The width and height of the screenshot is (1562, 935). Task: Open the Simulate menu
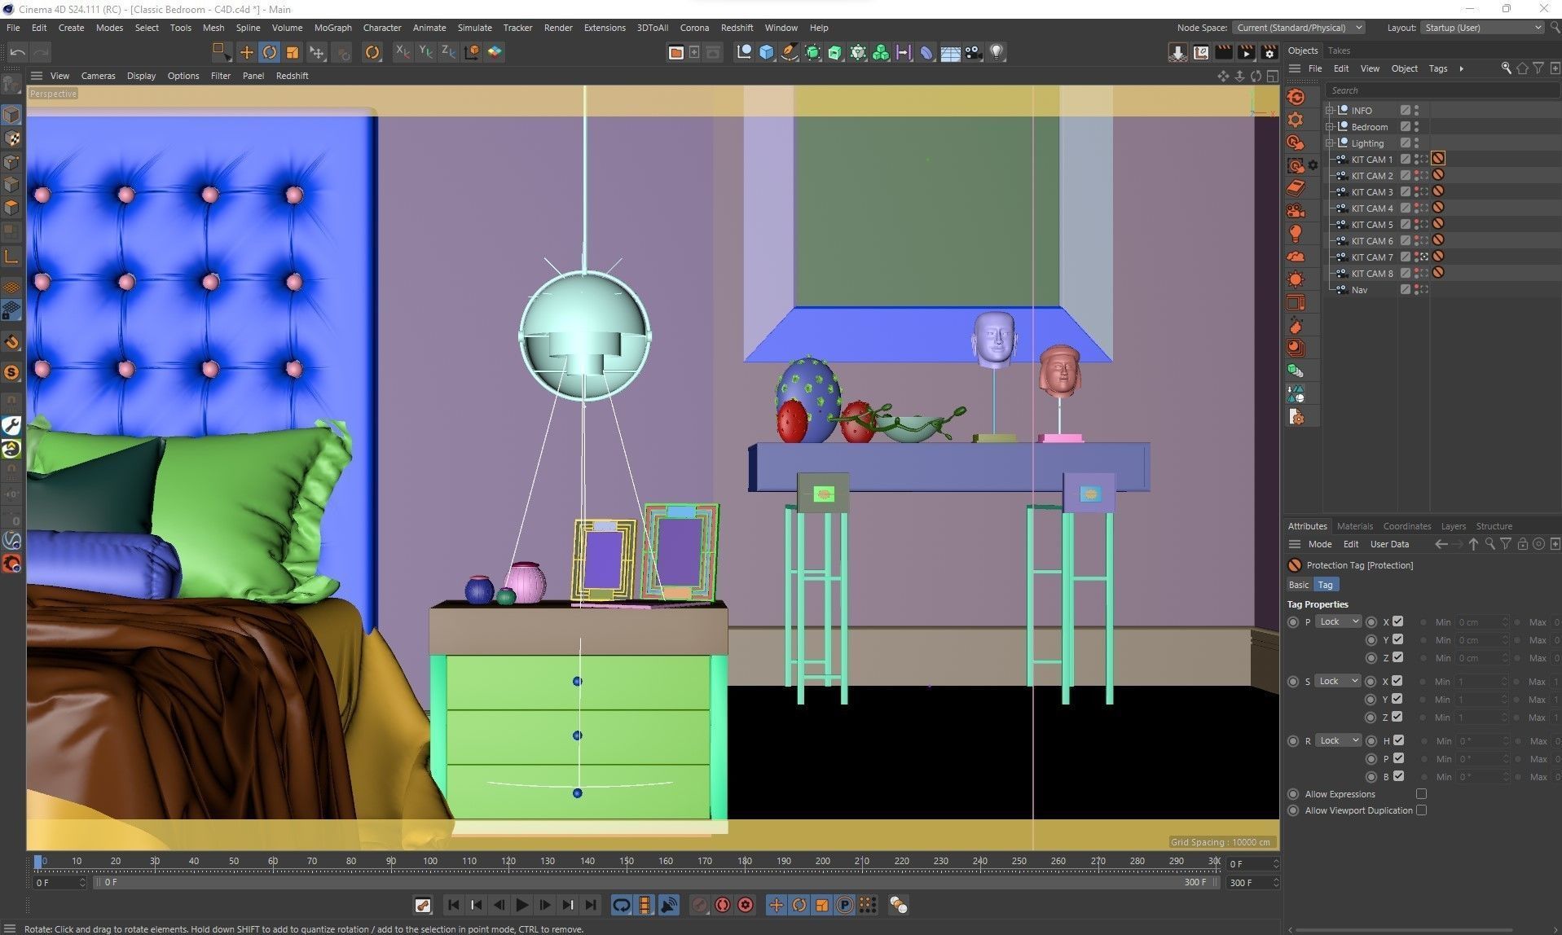(474, 28)
